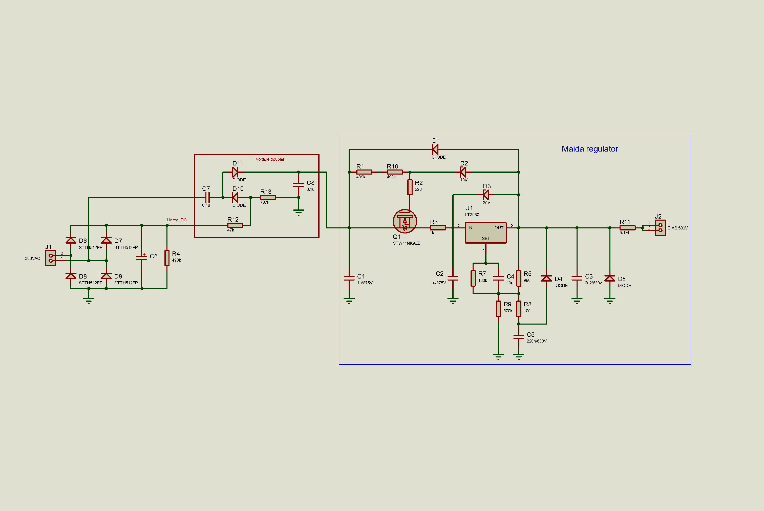The height and width of the screenshot is (511, 764).
Task: Select capacitor C7 in voltage doubler
Action: click(x=207, y=198)
